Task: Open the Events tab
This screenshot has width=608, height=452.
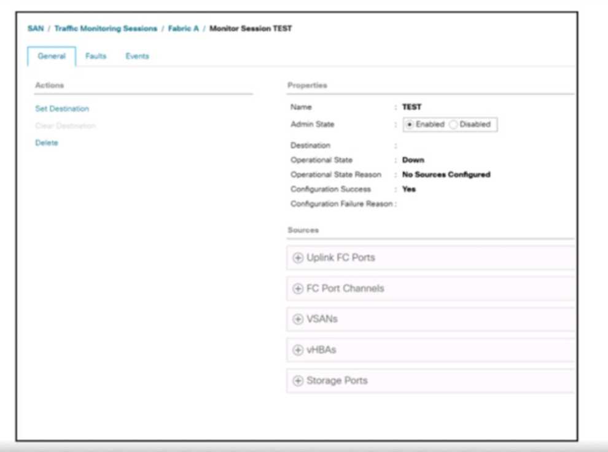Action: [x=137, y=56]
